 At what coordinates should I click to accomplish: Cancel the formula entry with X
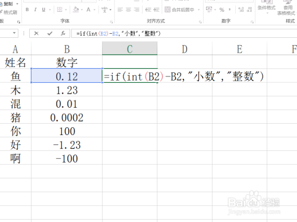36,33
